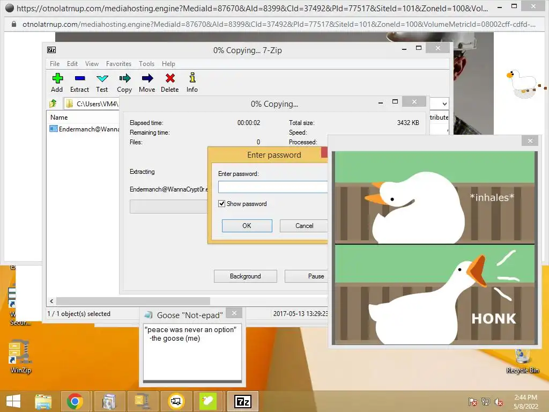The image size is (549, 412).
Task: Click the 7z logo in the title bar
Action: pos(51,50)
